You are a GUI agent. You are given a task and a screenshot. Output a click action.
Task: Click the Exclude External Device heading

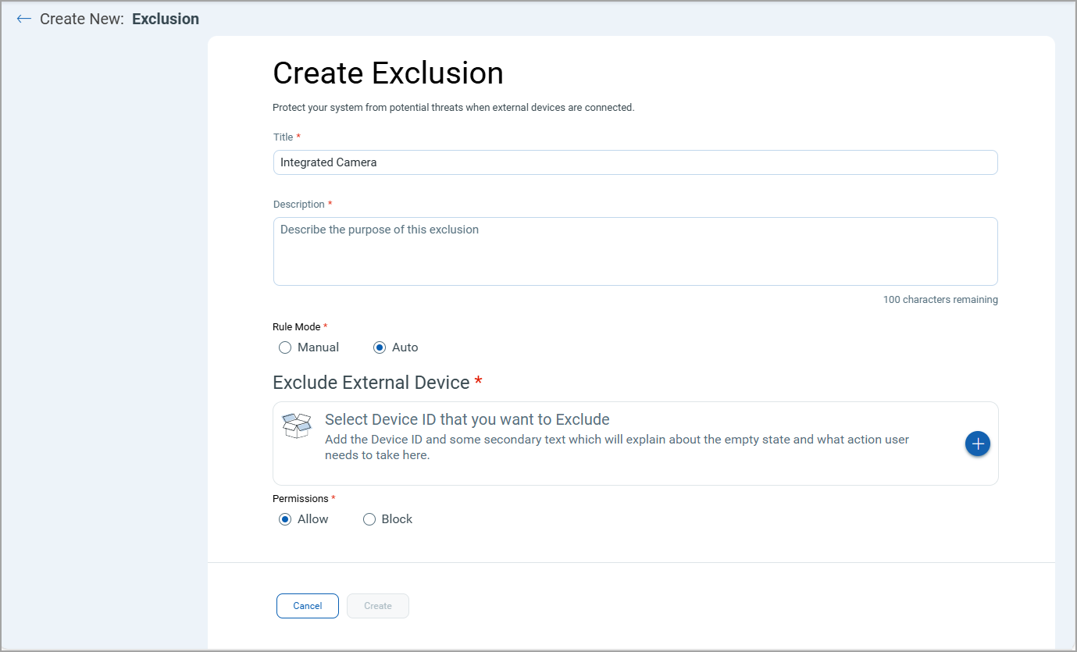point(371,382)
